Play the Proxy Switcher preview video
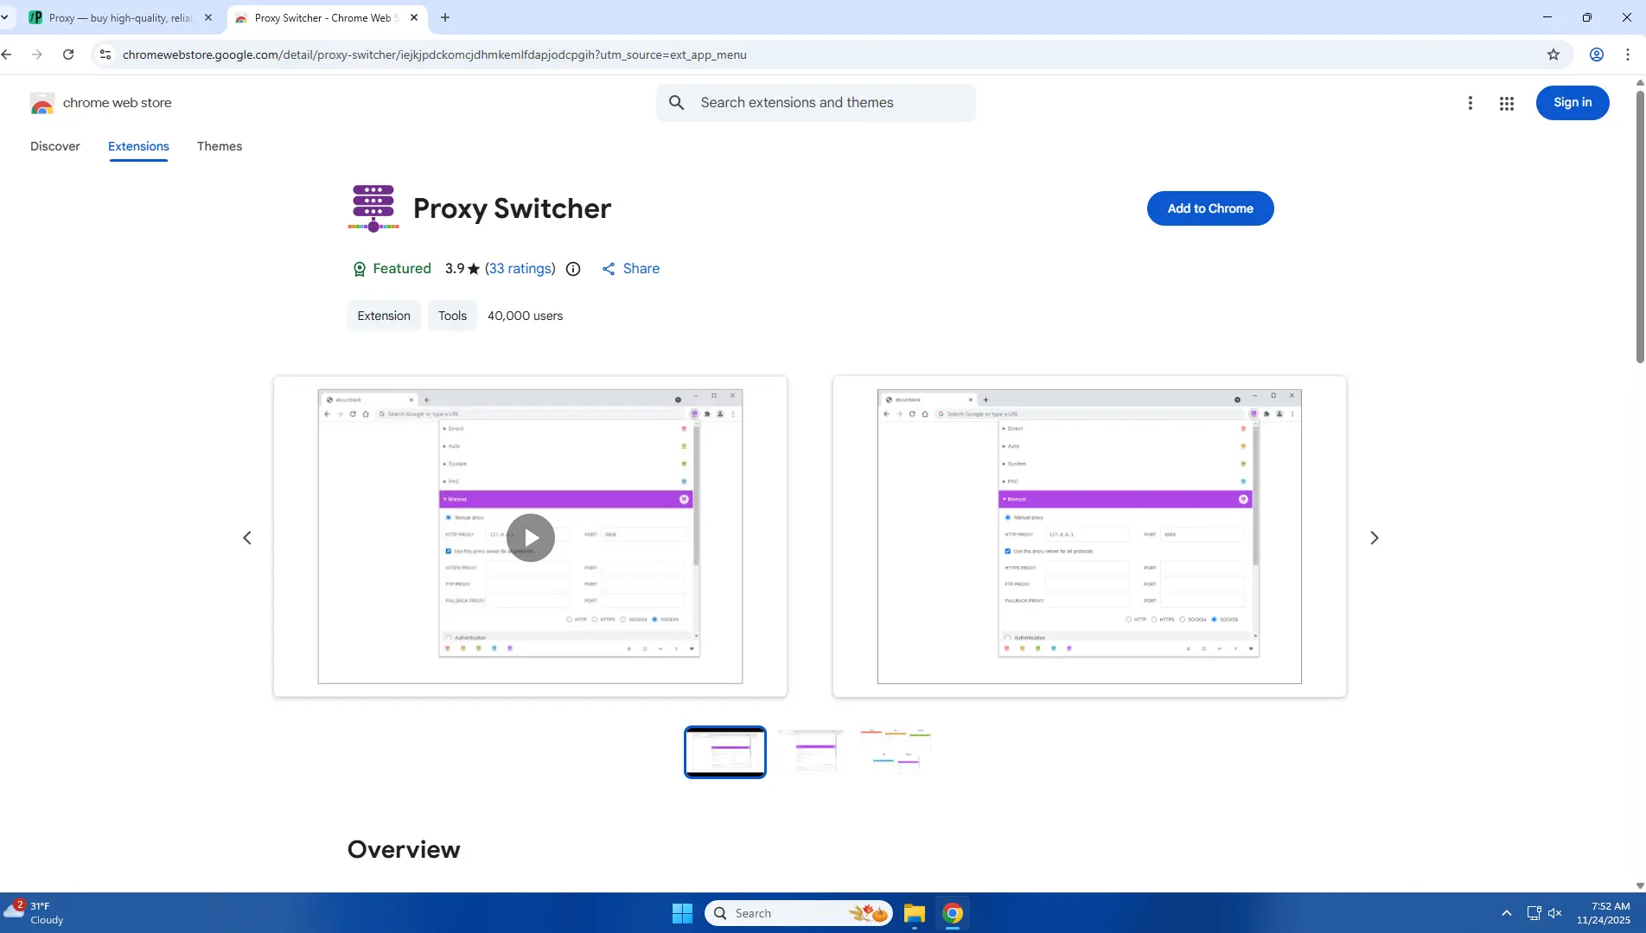Screen dimensions: 1646x933 click(530, 538)
